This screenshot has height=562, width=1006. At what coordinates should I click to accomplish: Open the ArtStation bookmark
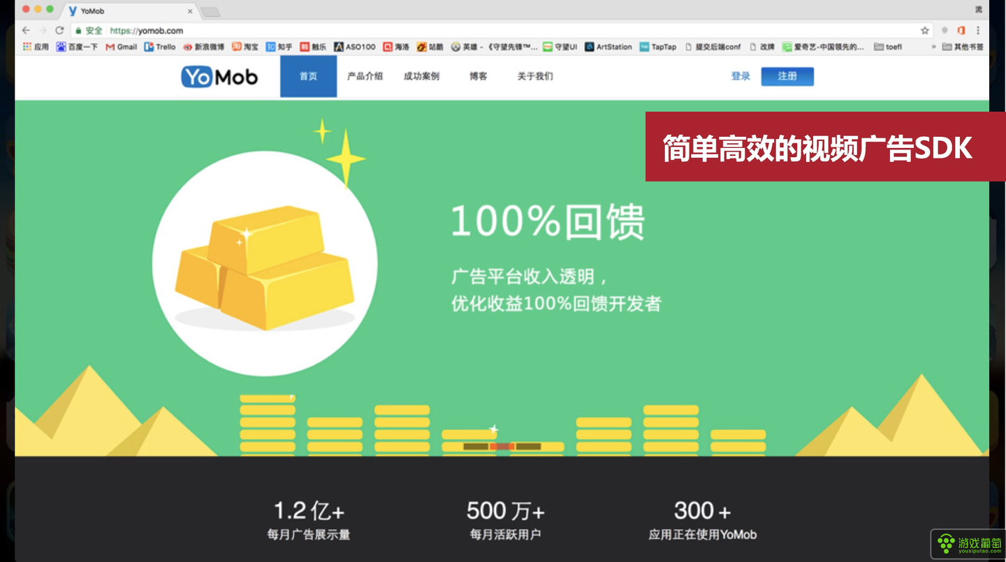pos(608,47)
